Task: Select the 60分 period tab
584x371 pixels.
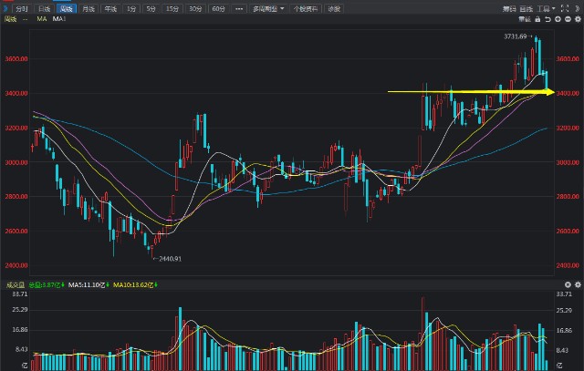Action: coord(217,8)
